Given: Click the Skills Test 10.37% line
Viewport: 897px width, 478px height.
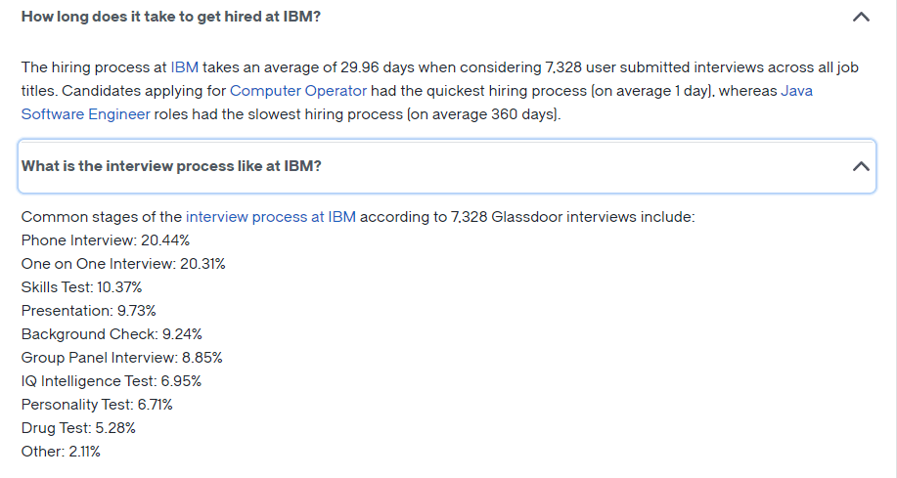Looking at the screenshot, I should click(x=82, y=287).
